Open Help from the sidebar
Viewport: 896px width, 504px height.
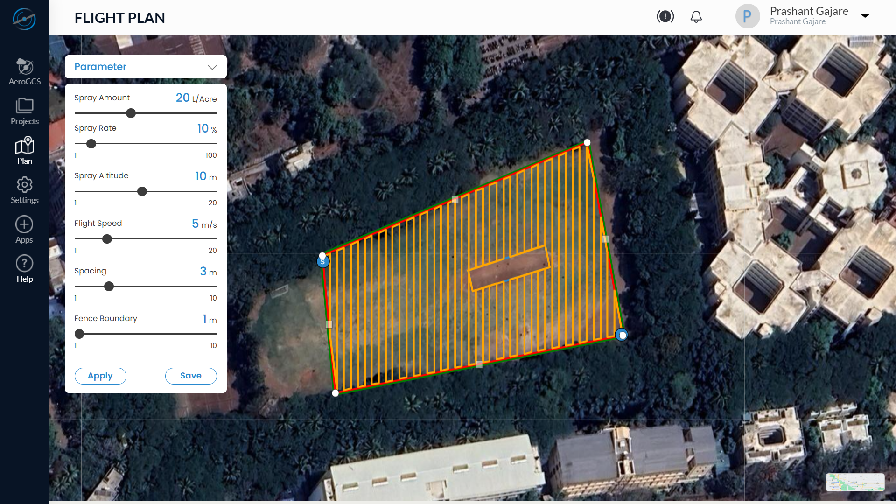pyautogui.click(x=25, y=269)
